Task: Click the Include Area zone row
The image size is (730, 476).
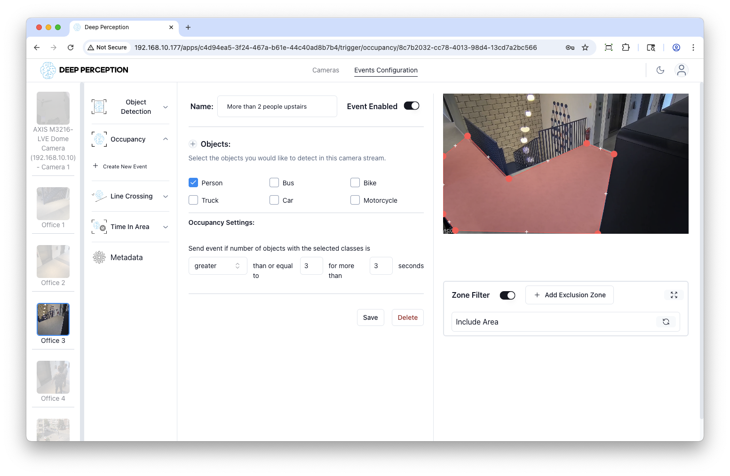Action: [x=566, y=322]
